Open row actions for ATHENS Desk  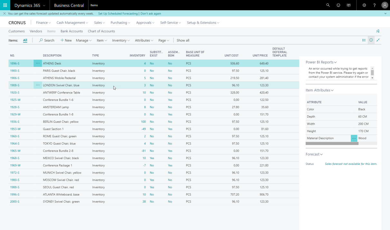pos(38,63)
